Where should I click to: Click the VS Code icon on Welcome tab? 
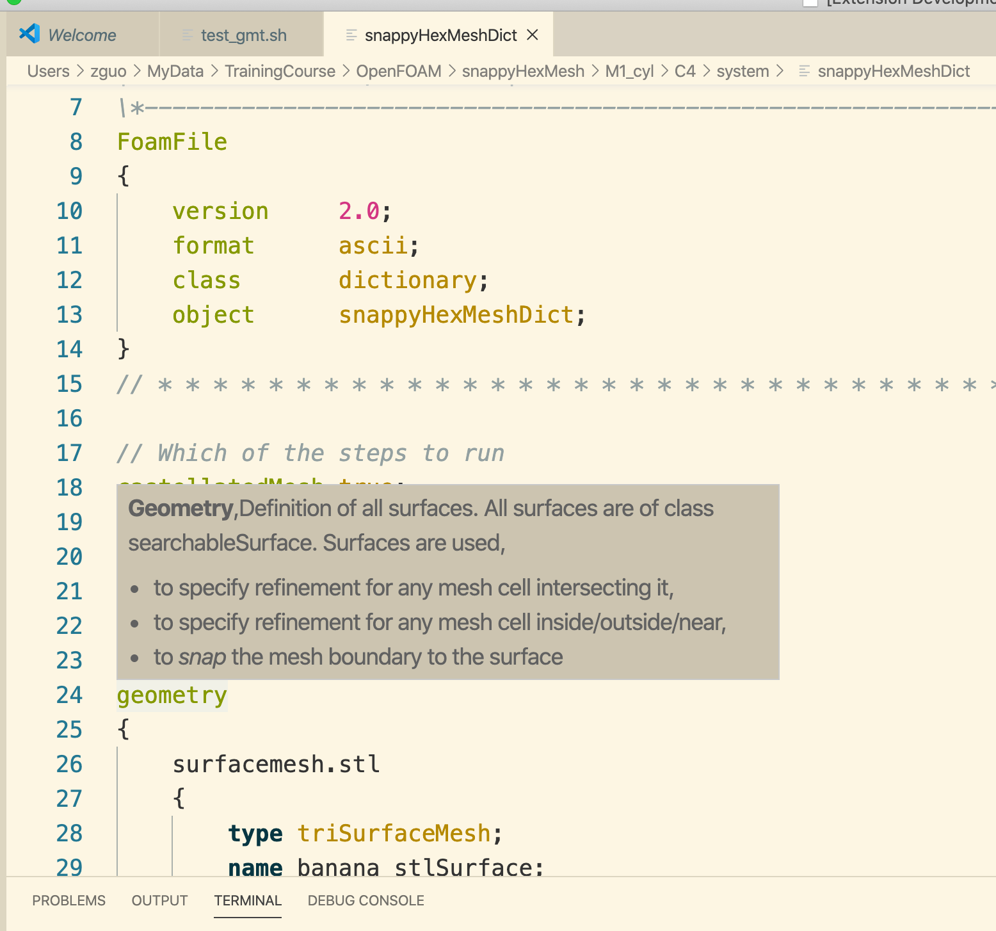(29, 33)
